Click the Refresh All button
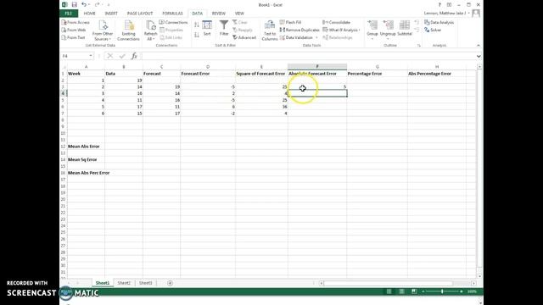Screen dimensions: 543x305 tap(151, 30)
